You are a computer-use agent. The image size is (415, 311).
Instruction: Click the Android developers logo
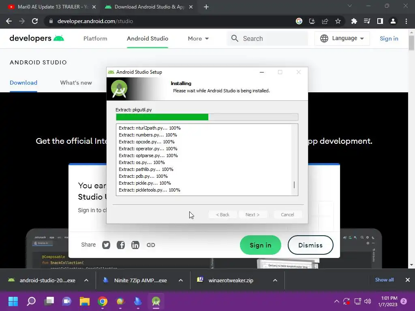tap(37, 38)
